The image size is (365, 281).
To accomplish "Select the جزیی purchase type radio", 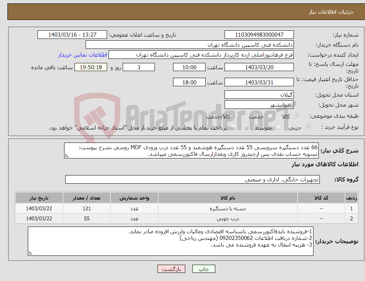I will point(308,127).
